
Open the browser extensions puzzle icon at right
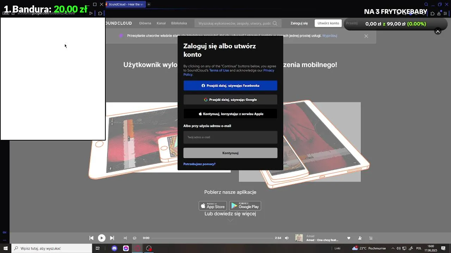click(x=433, y=13)
